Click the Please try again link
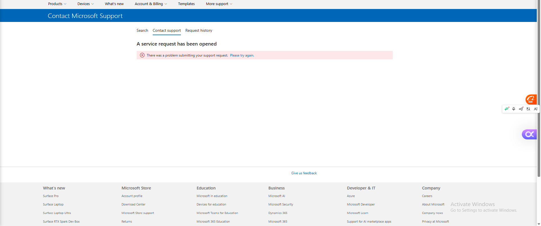The width and height of the screenshot is (541, 226). pos(242,55)
